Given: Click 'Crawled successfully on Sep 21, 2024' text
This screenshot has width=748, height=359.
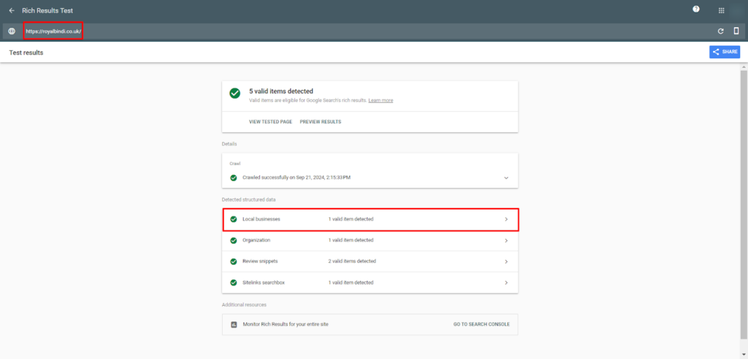Looking at the screenshot, I should click(297, 177).
